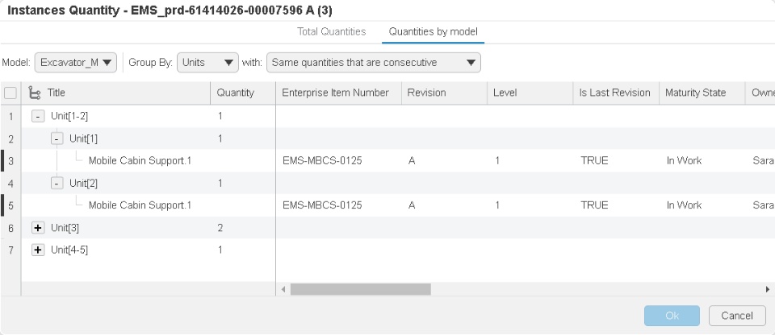Click the scroll right arrow
Viewport: 775px width, 335px height.
pyautogui.click(x=767, y=289)
